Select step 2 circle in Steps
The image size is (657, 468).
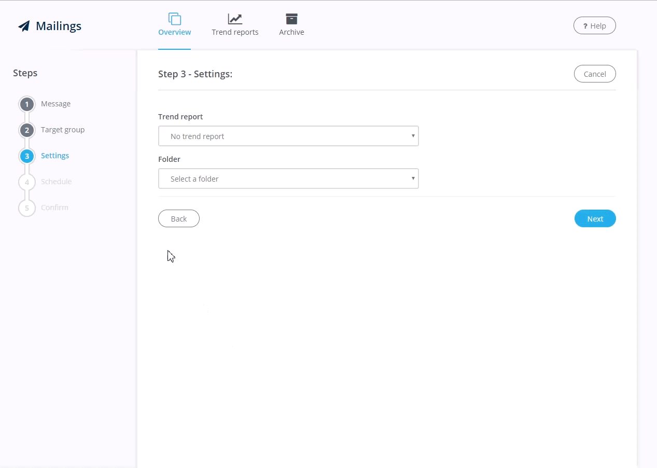click(27, 130)
